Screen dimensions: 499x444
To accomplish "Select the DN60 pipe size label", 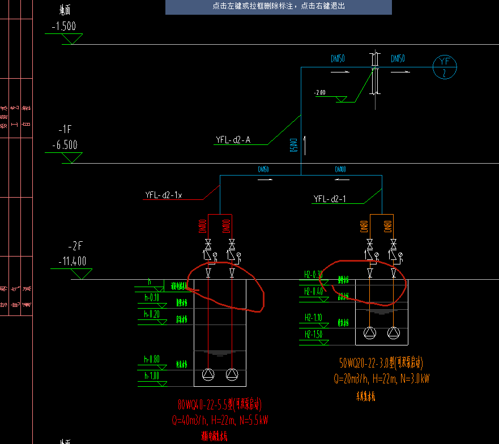I will pyautogui.click(x=263, y=169).
